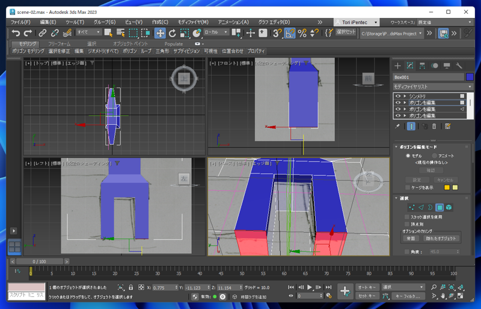Open the Create command panel tab

(x=397, y=65)
